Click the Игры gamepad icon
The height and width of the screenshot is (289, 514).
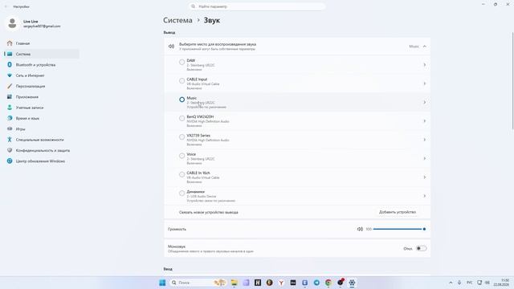[x=10, y=128]
